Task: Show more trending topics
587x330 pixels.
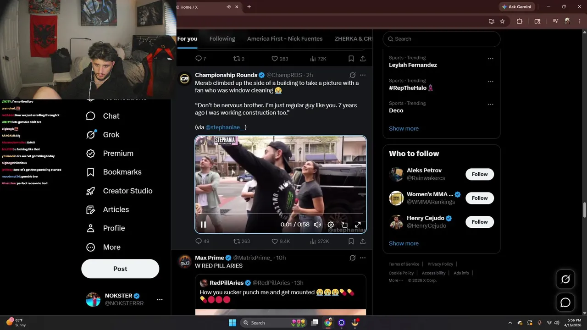Action: pos(404,128)
